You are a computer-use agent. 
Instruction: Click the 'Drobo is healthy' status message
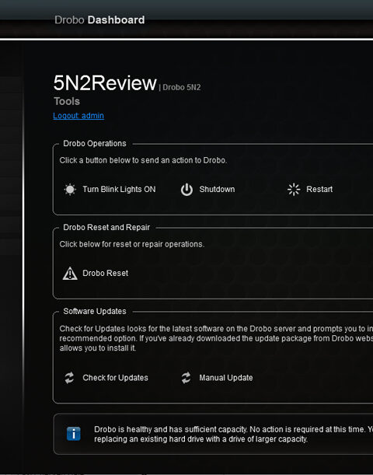coord(233,434)
